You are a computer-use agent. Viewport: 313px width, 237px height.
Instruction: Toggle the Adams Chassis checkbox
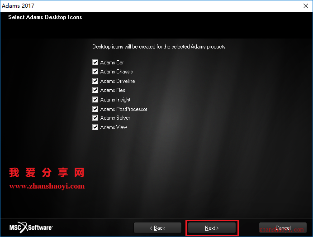point(95,72)
